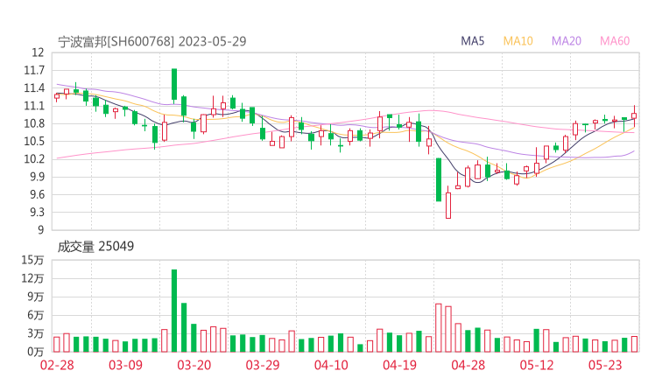The width and height of the screenshot is (648, 385).
Task: Click the 9.3 price axis label
Action: (x=35, y=213)
